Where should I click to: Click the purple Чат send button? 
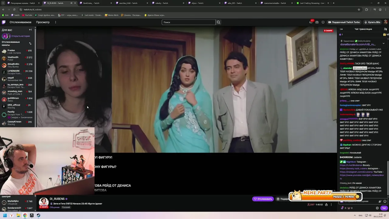[x=384, y=208]
